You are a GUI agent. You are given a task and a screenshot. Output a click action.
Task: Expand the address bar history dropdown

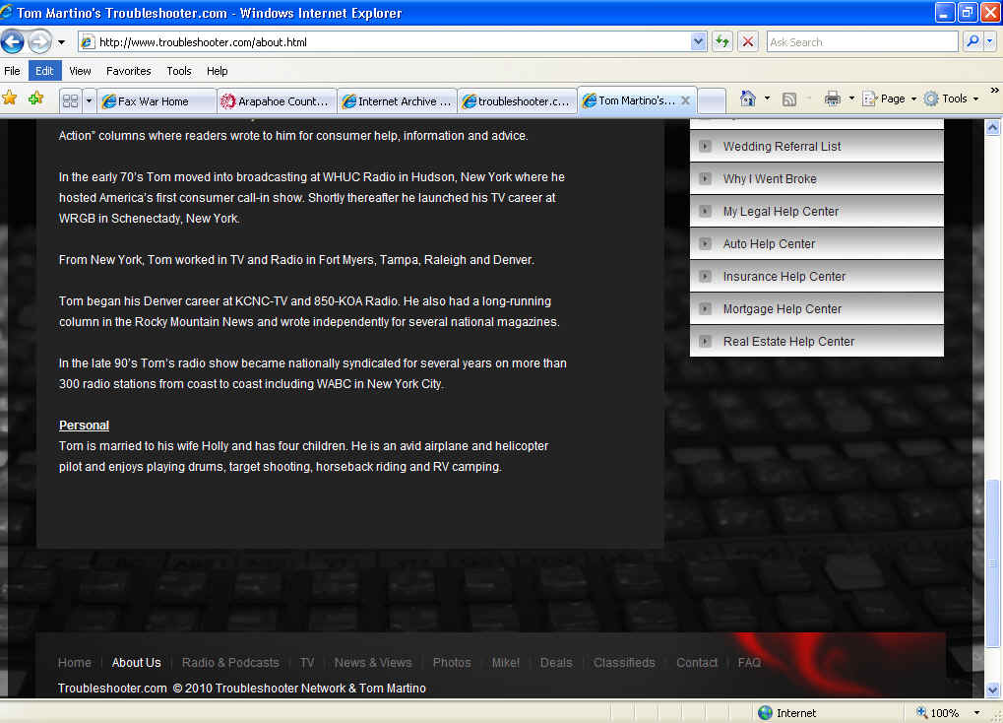click(x=698, y=42)
